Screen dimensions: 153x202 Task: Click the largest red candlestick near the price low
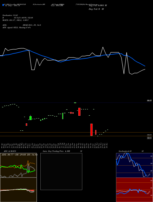coord(91,130)
